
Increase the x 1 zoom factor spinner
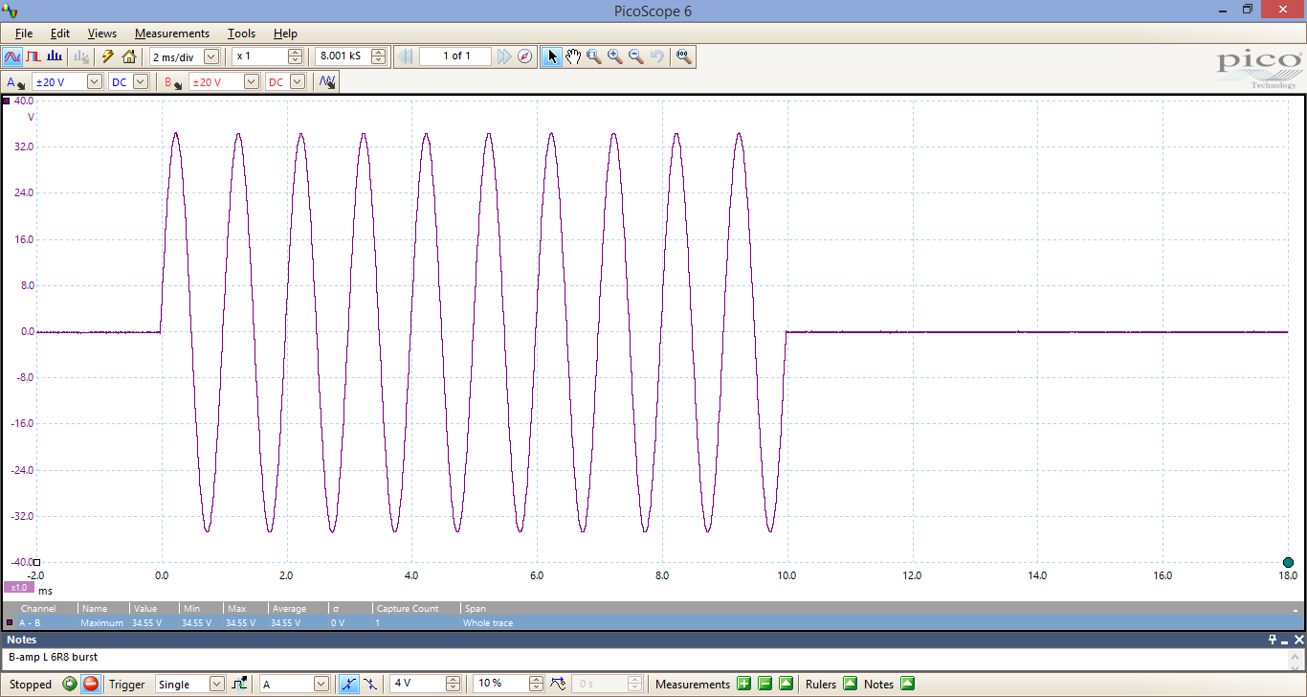coord(296,53)
